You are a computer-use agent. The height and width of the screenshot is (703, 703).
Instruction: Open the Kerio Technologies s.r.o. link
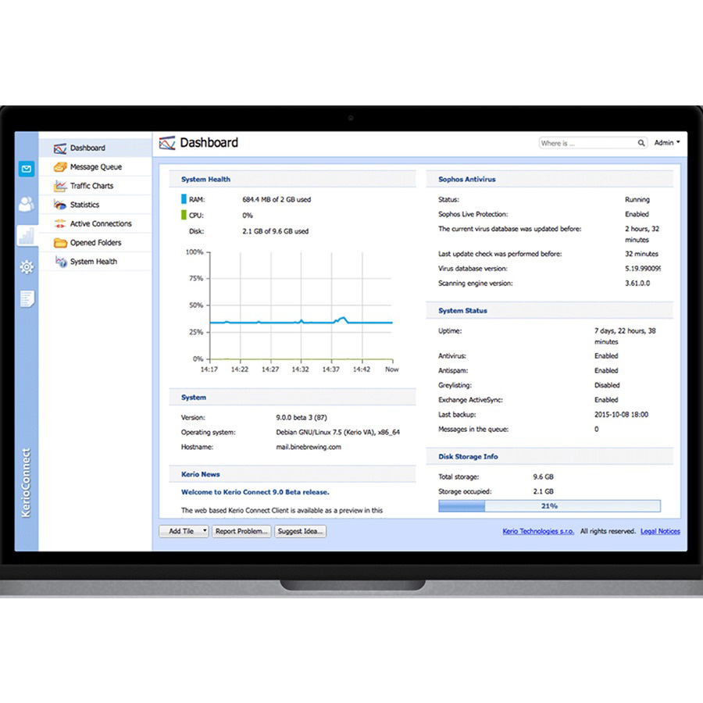point(538,531)
